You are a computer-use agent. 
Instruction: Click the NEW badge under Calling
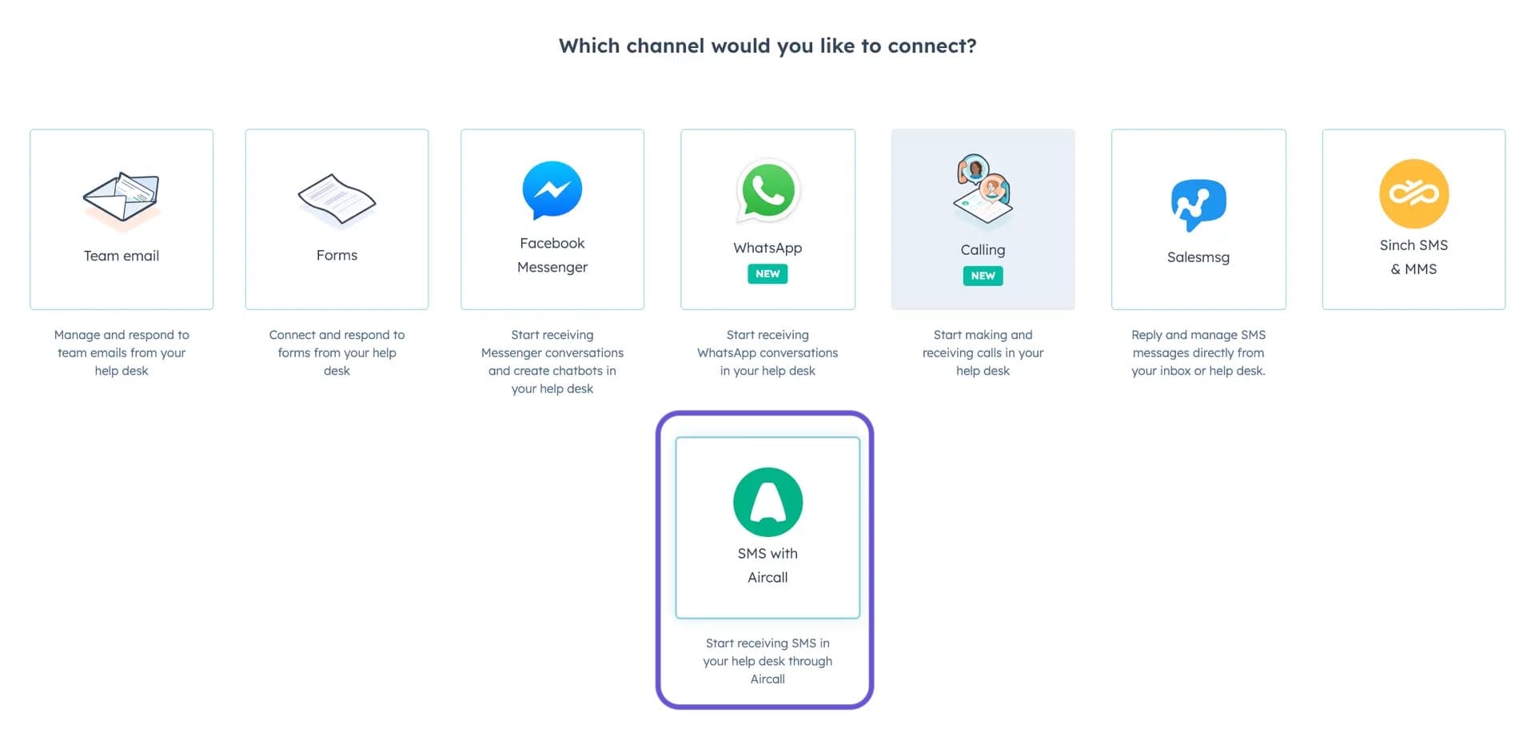click(983, 276)
